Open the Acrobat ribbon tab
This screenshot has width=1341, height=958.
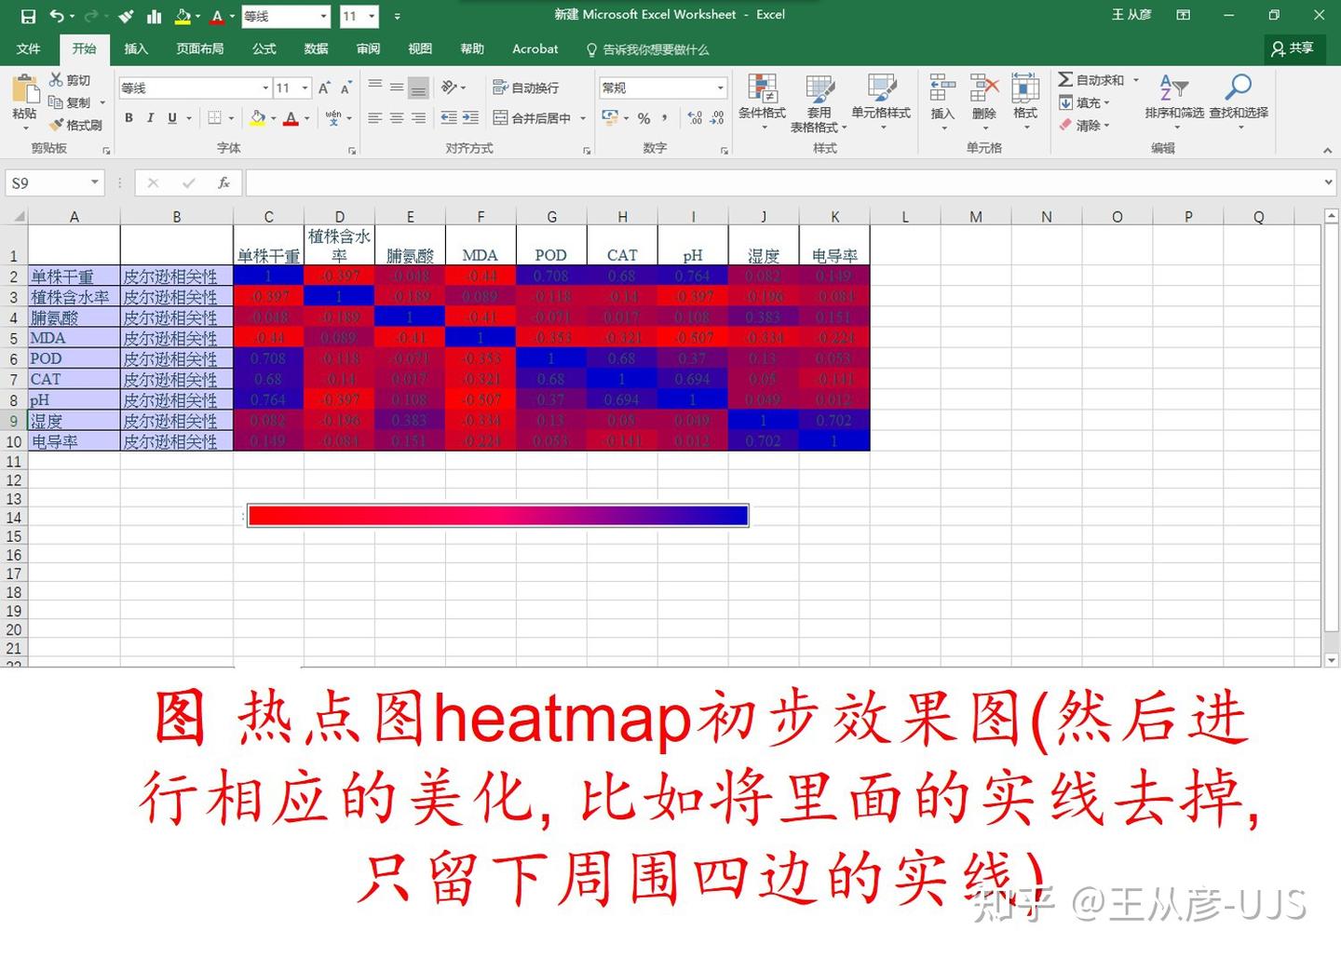click(x=535, y=49)
